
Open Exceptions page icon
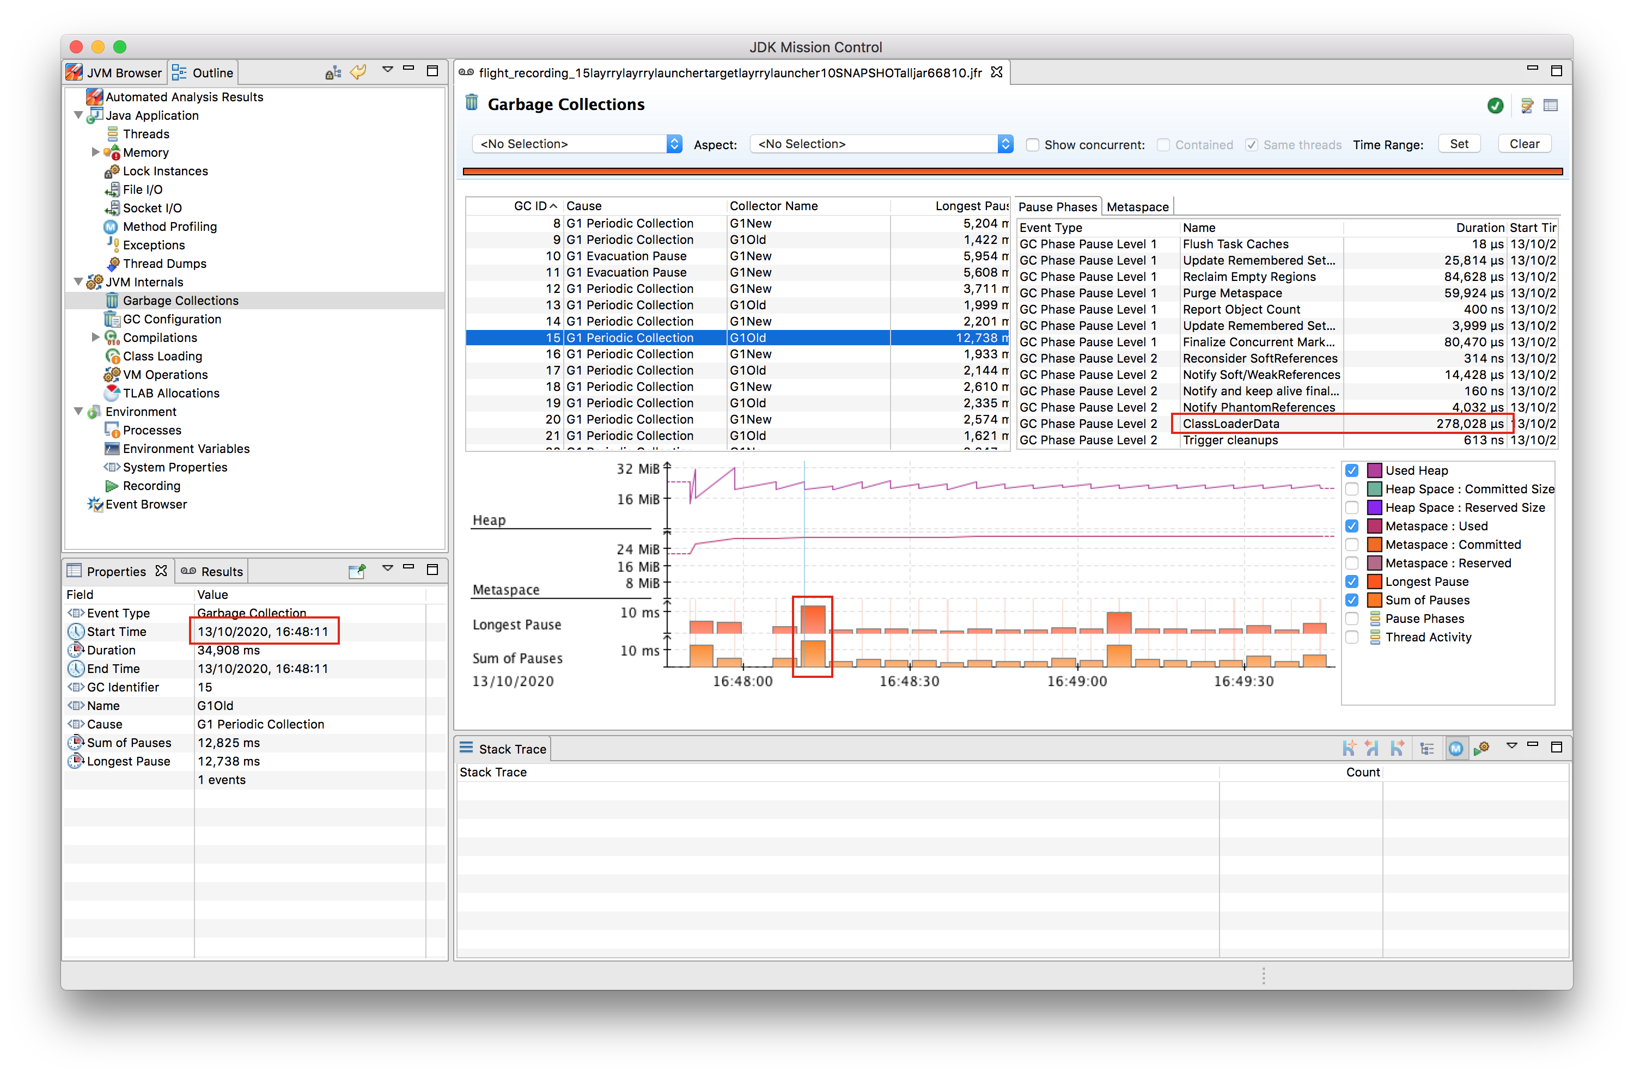tap(113, 244)
